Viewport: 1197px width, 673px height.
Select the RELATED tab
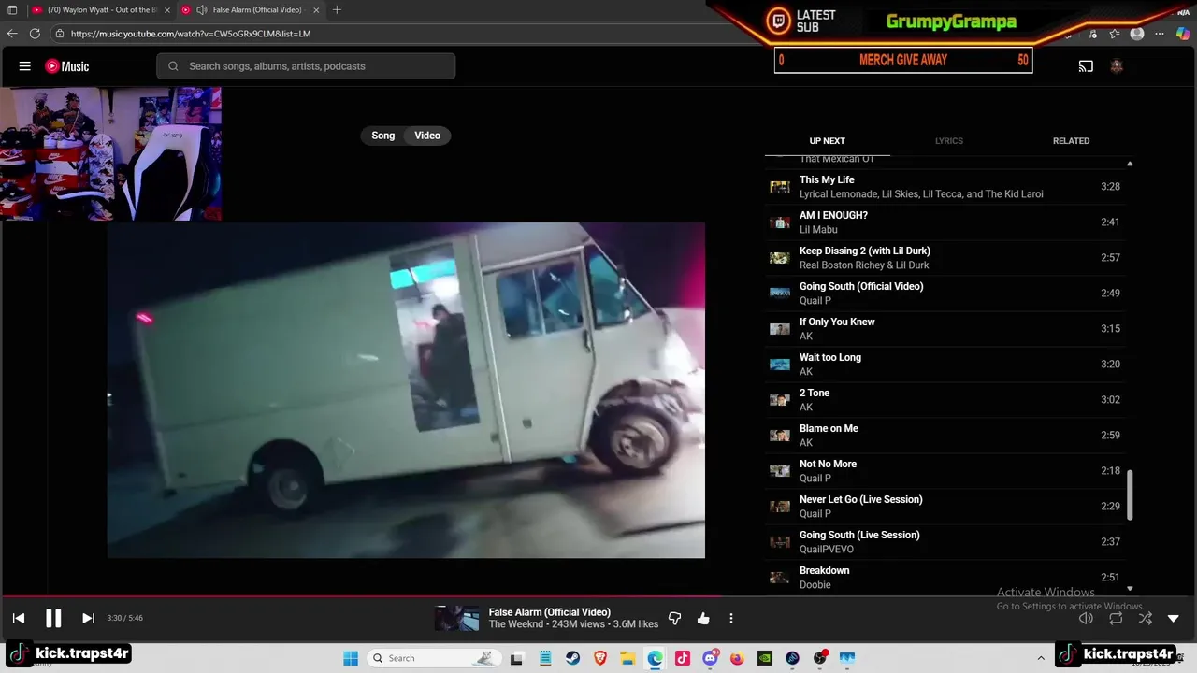click(x=1071, y=141)
